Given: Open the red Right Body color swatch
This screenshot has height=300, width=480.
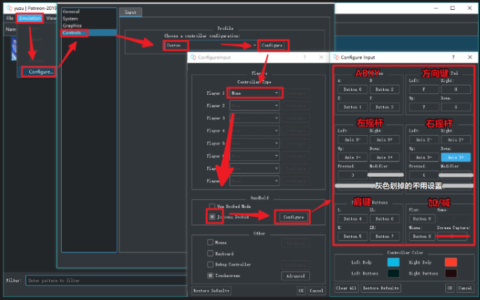Looking at the screenshot, I should pyautogui.click(x=451, y=262).
